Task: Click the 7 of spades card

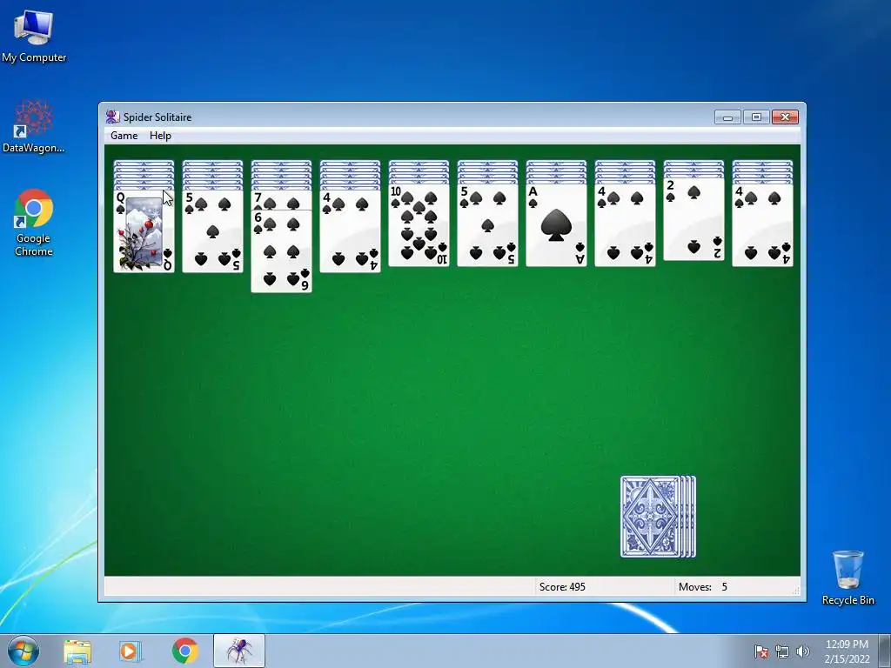Action: 281,200
